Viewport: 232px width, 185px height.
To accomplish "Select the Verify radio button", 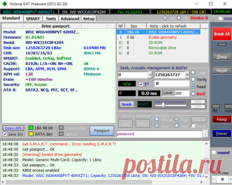I will click(x=193, y=79).
